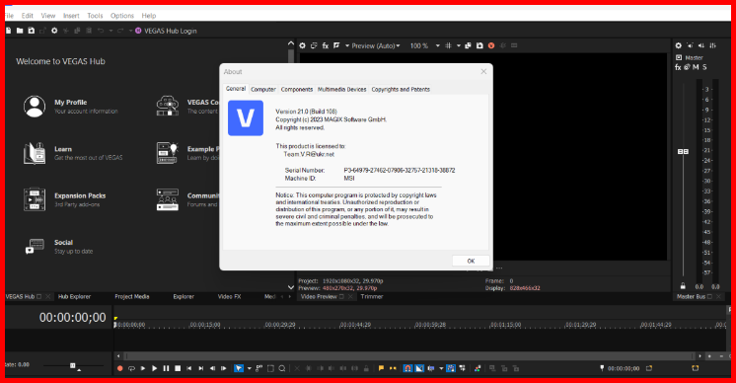Open My Profile in VEGAS Hub
This screenshot has width=736, height=383.
[70, 107]
